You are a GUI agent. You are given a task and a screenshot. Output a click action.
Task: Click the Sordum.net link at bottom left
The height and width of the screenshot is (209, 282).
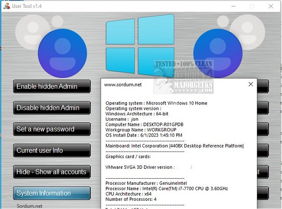coord(30,206)
